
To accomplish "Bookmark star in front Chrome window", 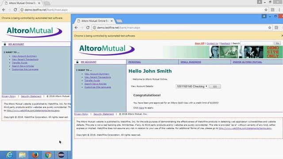I will click(x=270, y=27).
